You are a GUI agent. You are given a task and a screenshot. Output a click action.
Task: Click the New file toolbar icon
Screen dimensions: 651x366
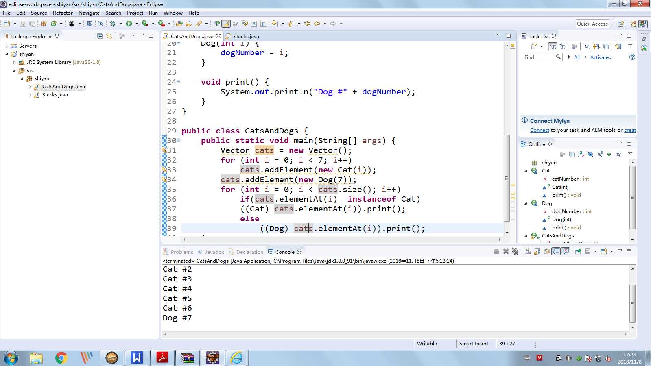point(7,24)
